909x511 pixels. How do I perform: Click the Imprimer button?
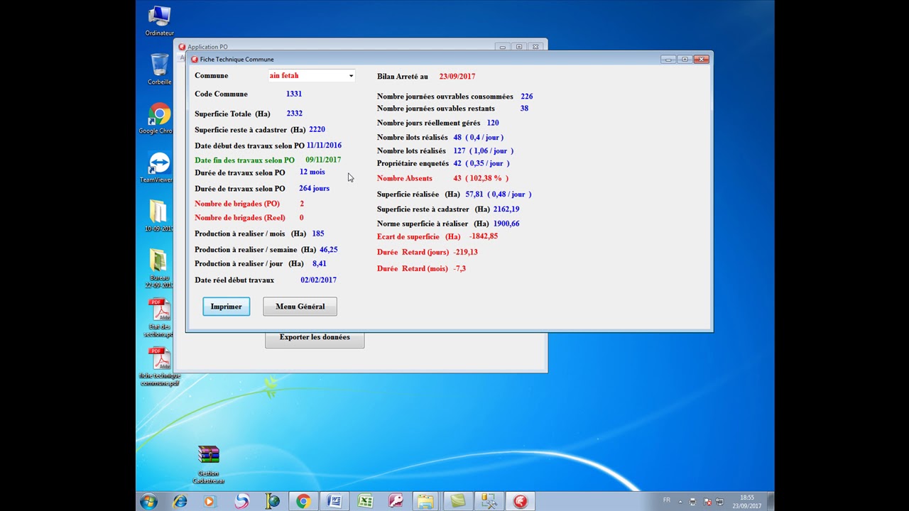[226, 307]
